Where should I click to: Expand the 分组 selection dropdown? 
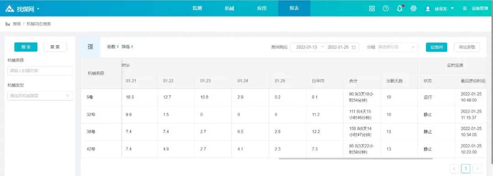398,47
